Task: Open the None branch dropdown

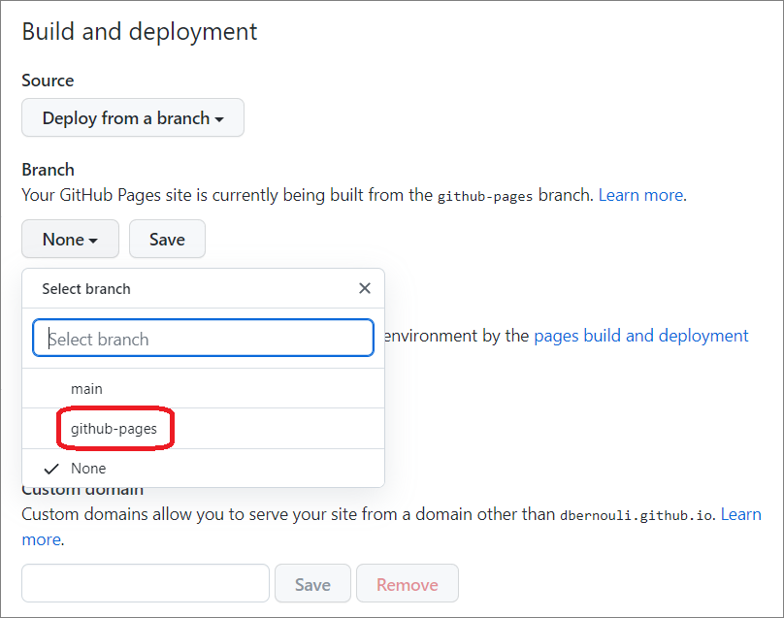Action: 70,239
